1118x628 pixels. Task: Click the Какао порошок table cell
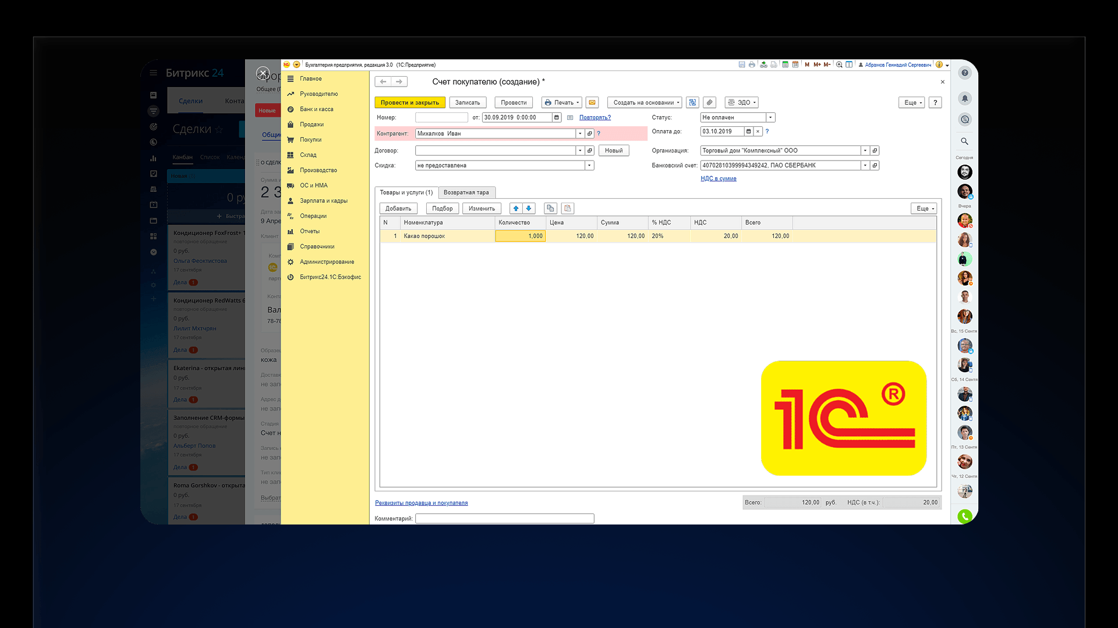[447, 236]
